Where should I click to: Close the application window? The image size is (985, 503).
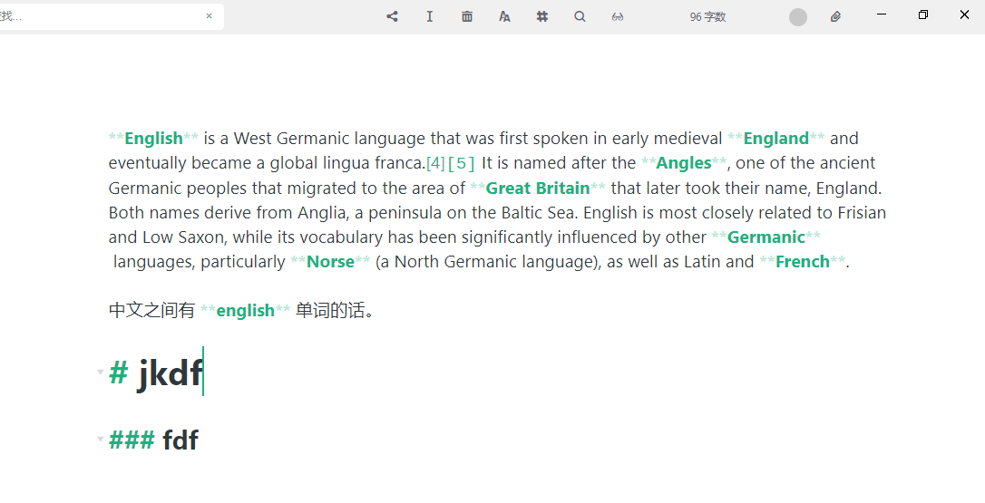pos(964,15)
